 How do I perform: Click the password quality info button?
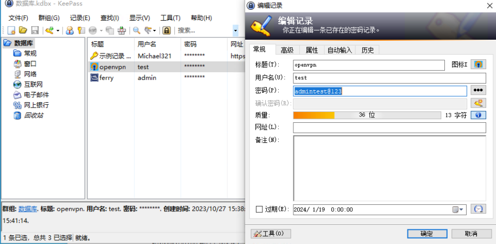(478, 115)
